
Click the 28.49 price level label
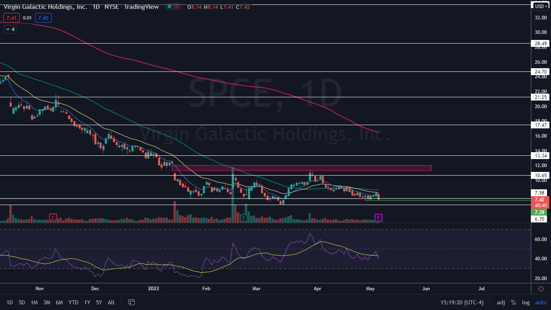(541, 43)
